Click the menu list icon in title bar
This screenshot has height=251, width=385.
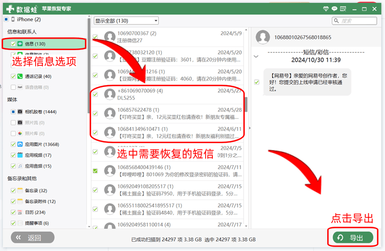343,8
